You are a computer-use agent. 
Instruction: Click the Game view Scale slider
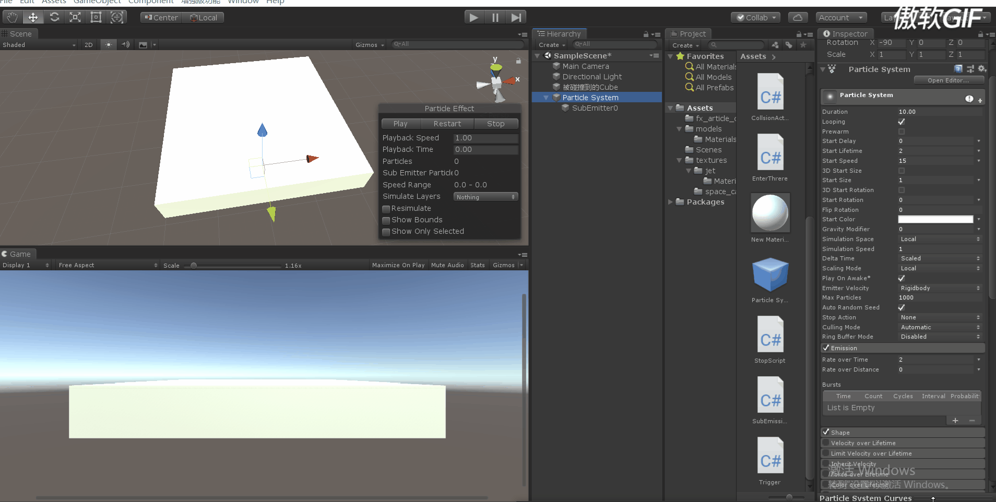(x=233, y=266)
